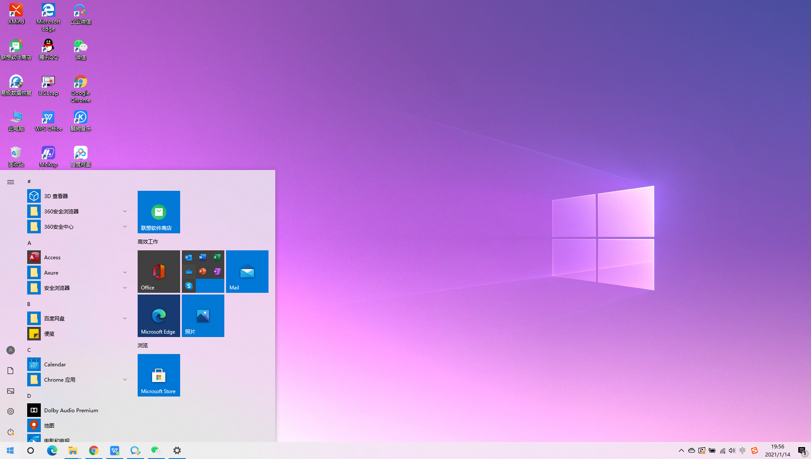
Task: Click the battery tray icon
Action: 712,450
